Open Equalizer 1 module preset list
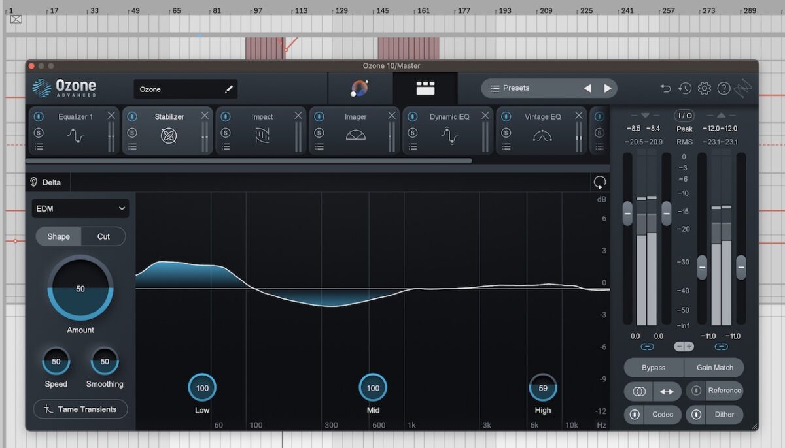Viewport: 785px width, 448px height. click(39, 147)
